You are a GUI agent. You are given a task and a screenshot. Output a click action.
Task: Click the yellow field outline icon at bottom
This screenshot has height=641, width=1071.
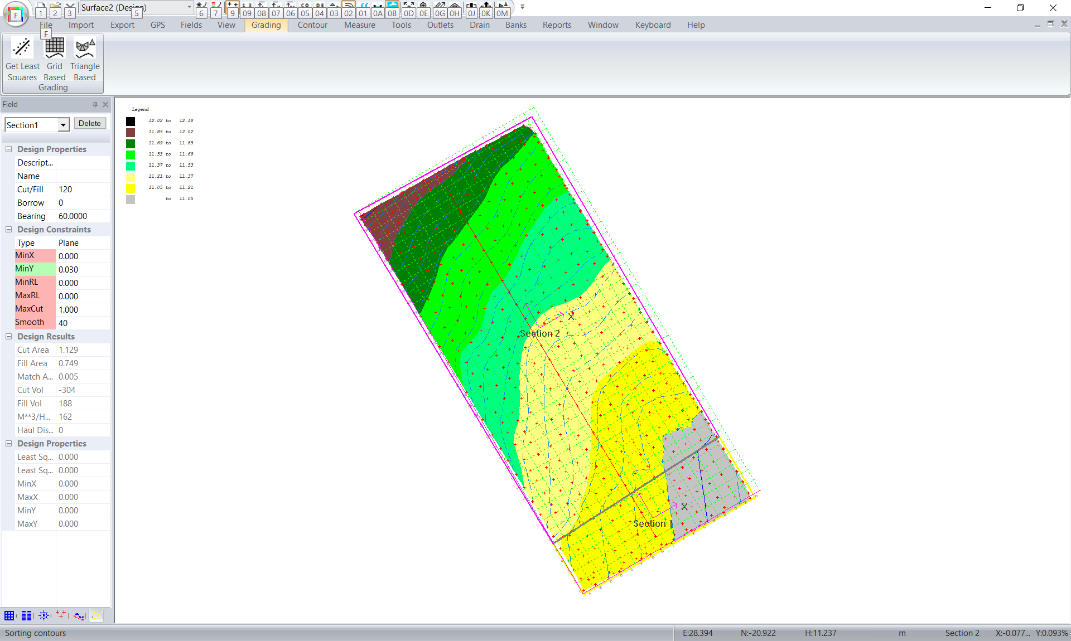(96, 615)
